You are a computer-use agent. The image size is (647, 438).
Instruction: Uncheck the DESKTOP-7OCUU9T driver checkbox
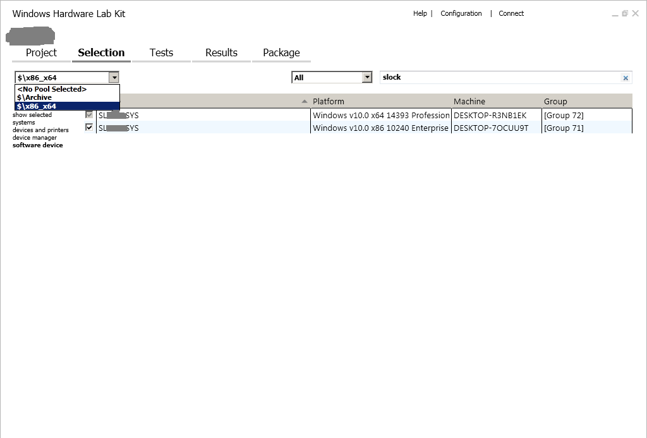click(89, 128)
